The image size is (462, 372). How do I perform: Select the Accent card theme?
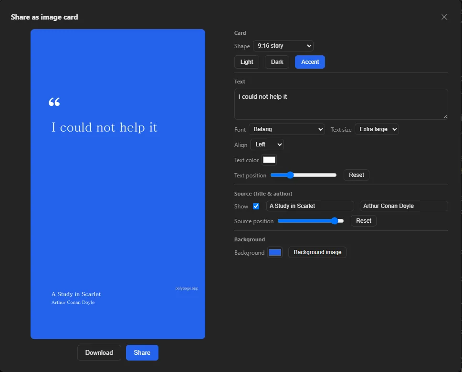310,62
